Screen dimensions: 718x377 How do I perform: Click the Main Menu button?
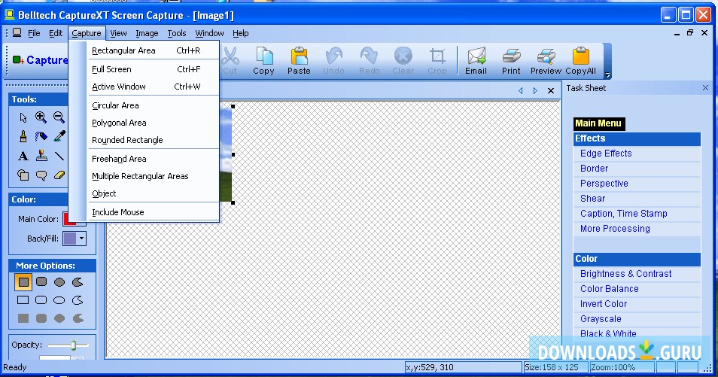tap(598, 123)
